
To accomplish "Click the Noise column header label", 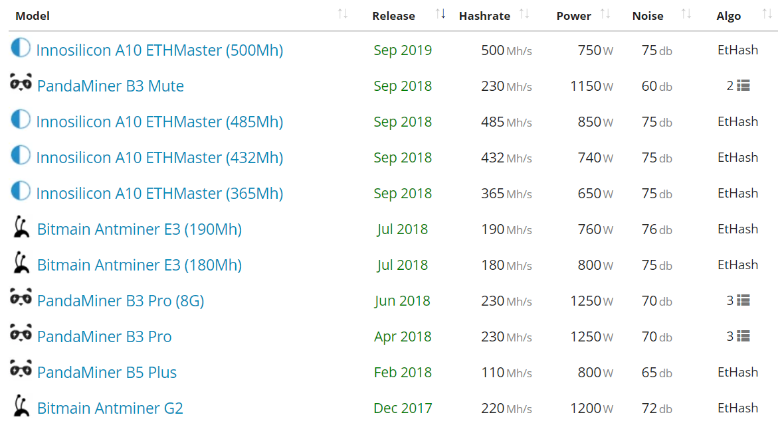I will (x=648, y=16).
